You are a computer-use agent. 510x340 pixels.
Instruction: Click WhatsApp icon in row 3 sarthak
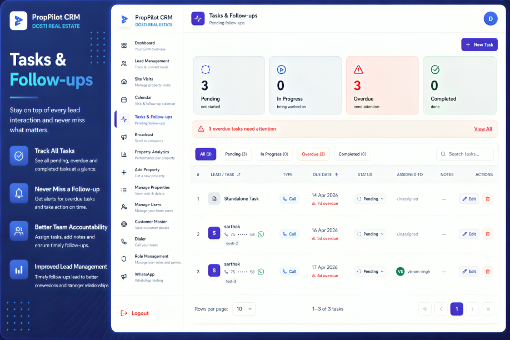(x=261, y=272)
